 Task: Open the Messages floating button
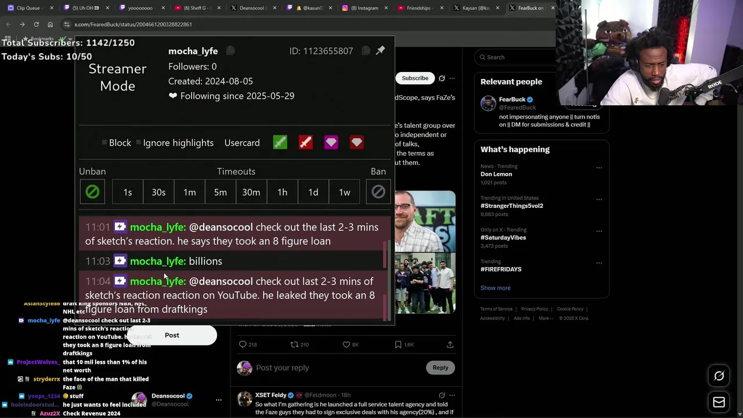click(x=719, y=402)
